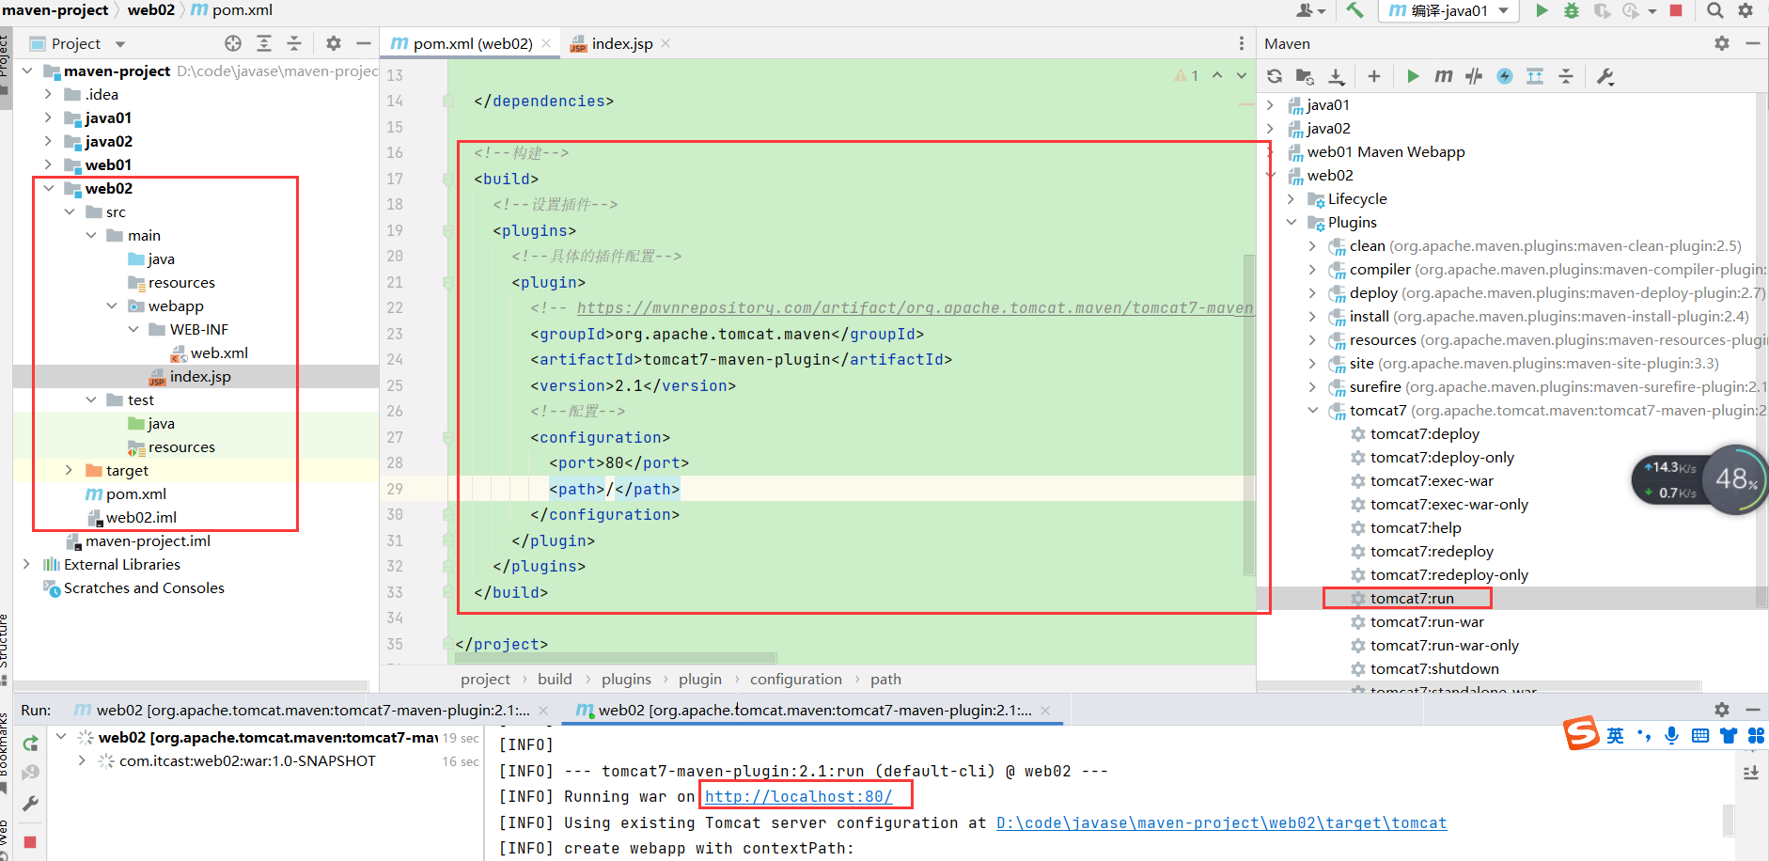Click web02 in top navigation bar
This screenshot has width=1769, height=861.
151,9
